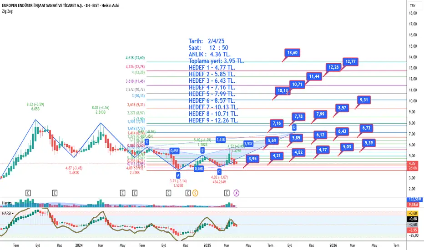The image size is (424, 250).
Task: Click the orange dividend marker icon
Action: pos(195,193)
